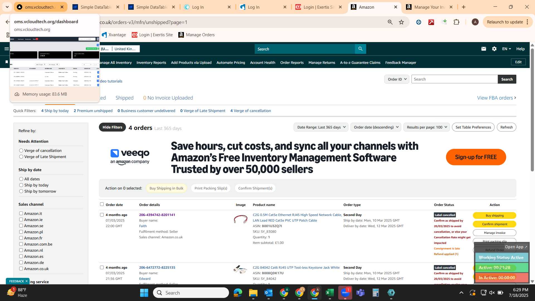Click the order search input field
Image resolution: width=535 pixels, height=301 pixels.
[x=454, y=79]
